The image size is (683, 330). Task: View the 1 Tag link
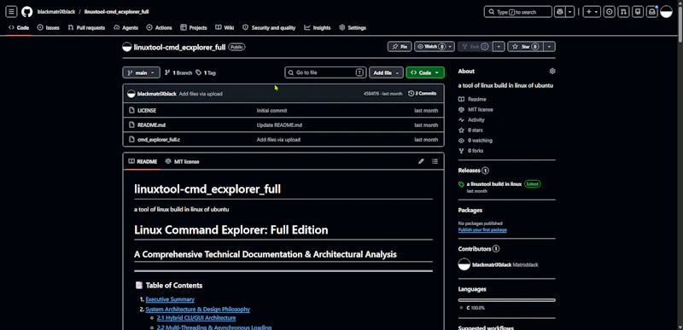206,72
